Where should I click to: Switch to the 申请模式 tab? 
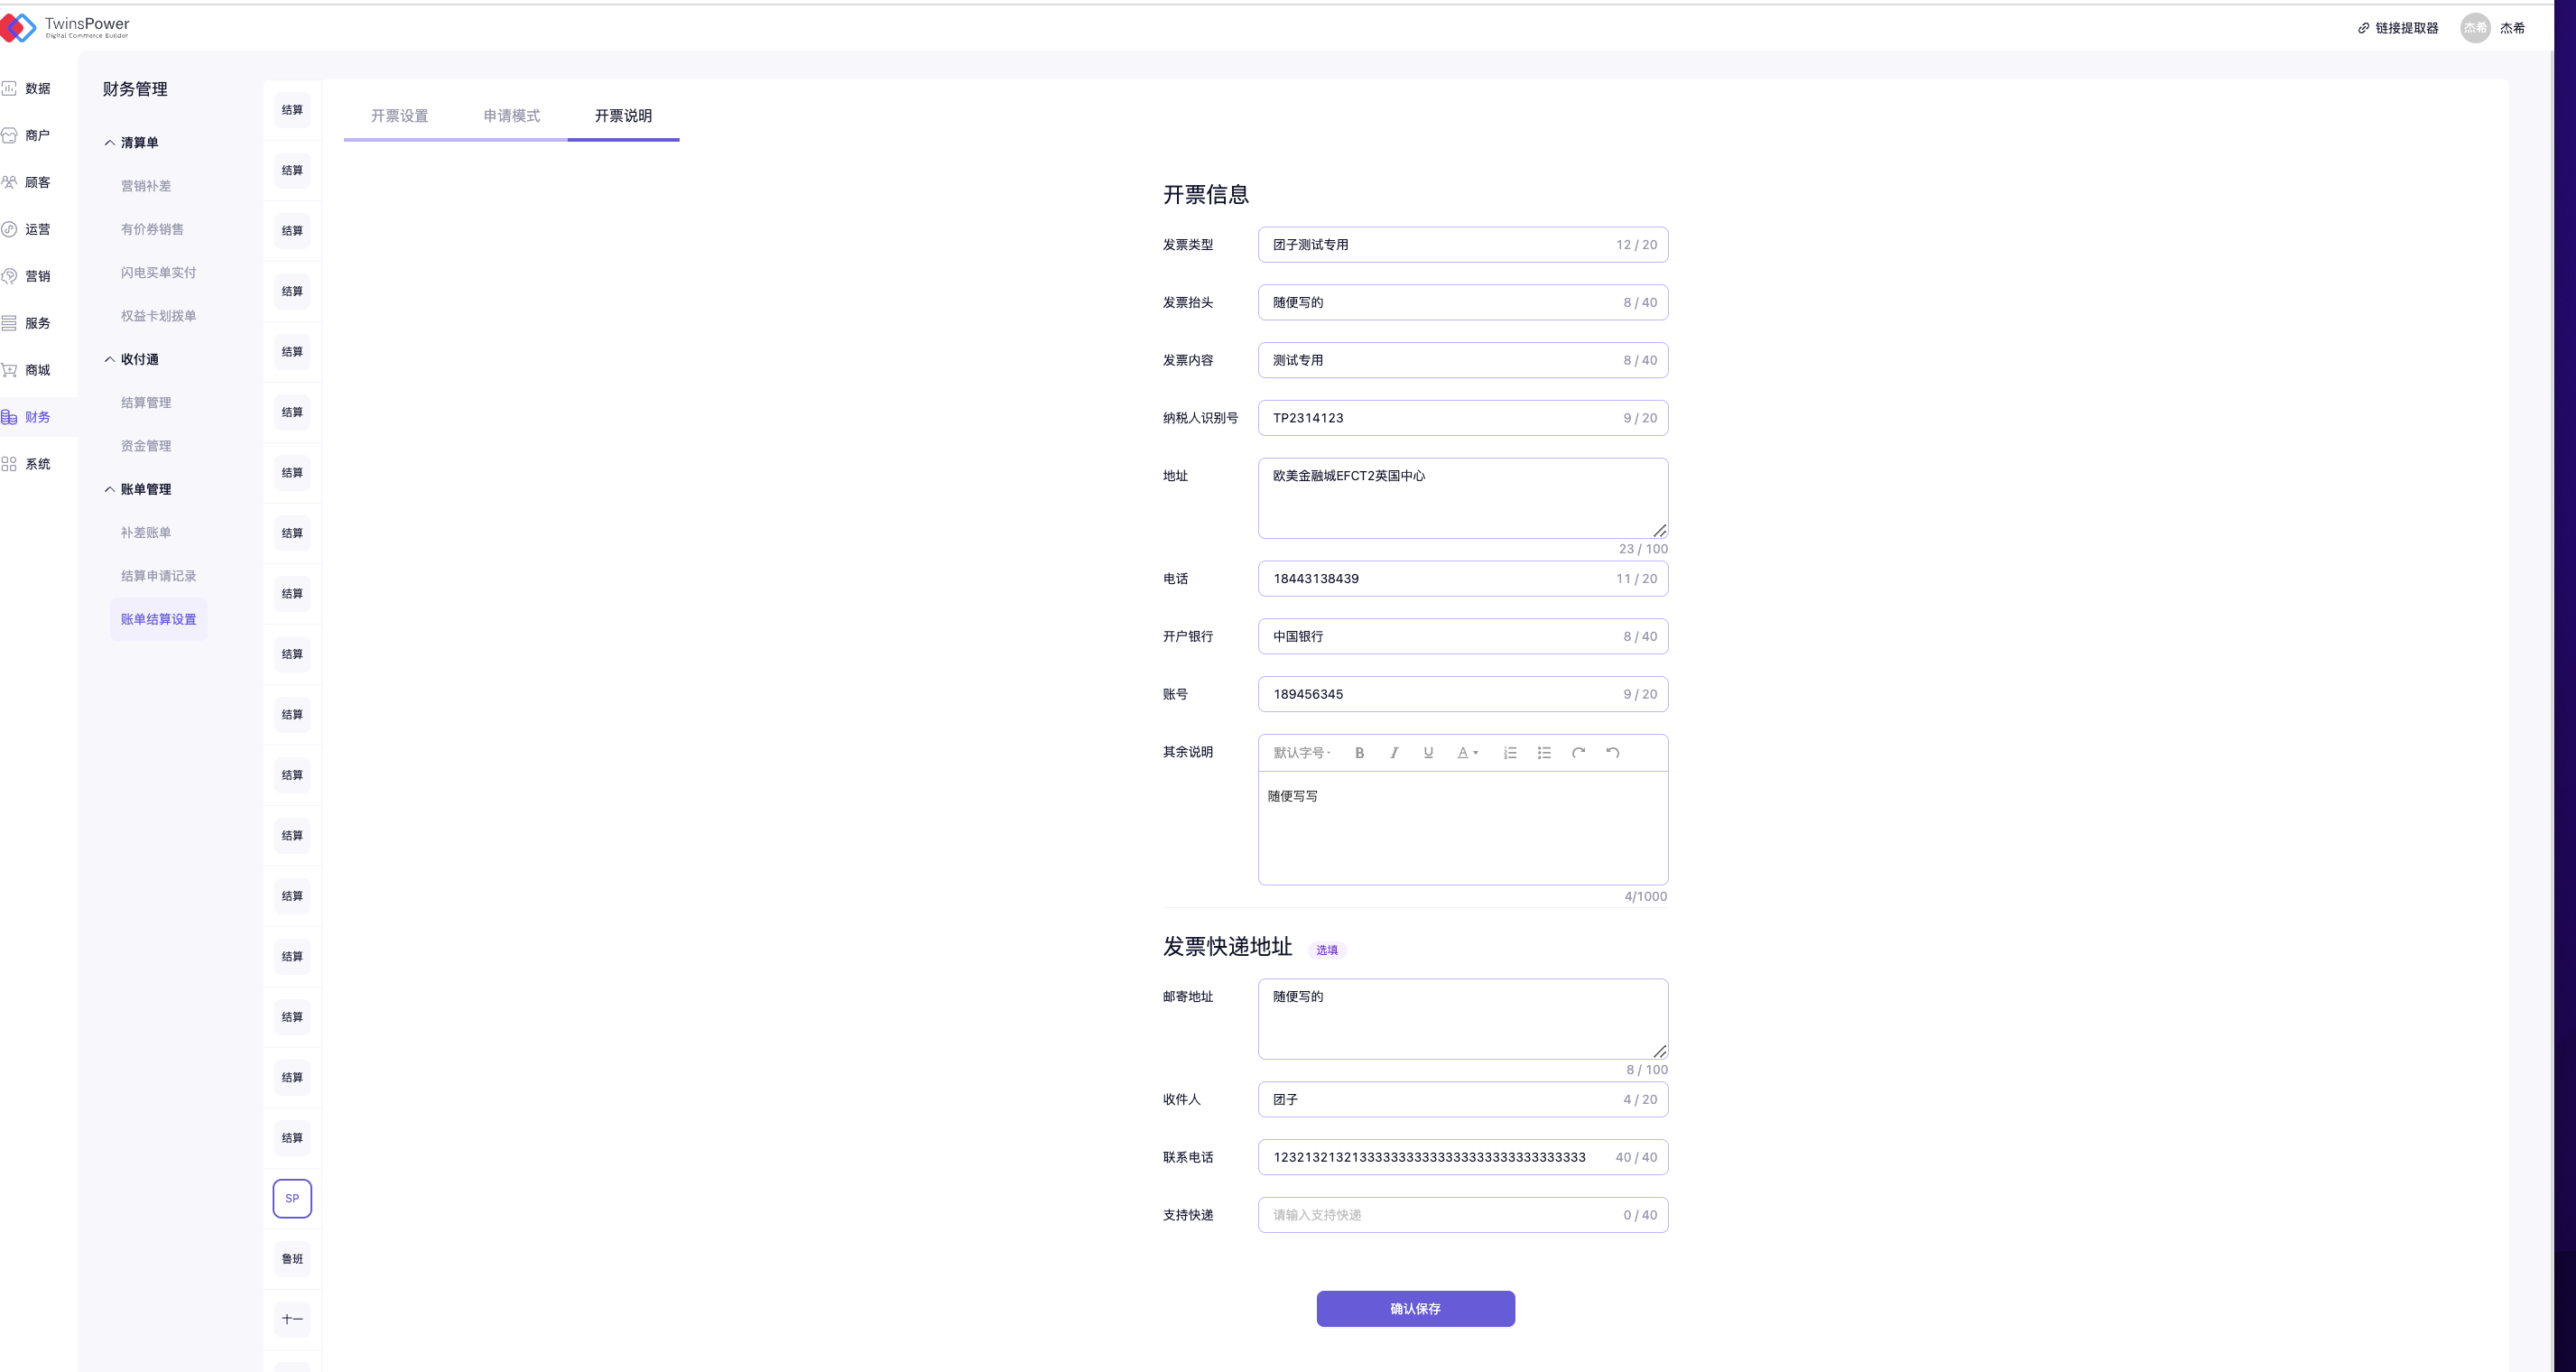click(511, 116)
